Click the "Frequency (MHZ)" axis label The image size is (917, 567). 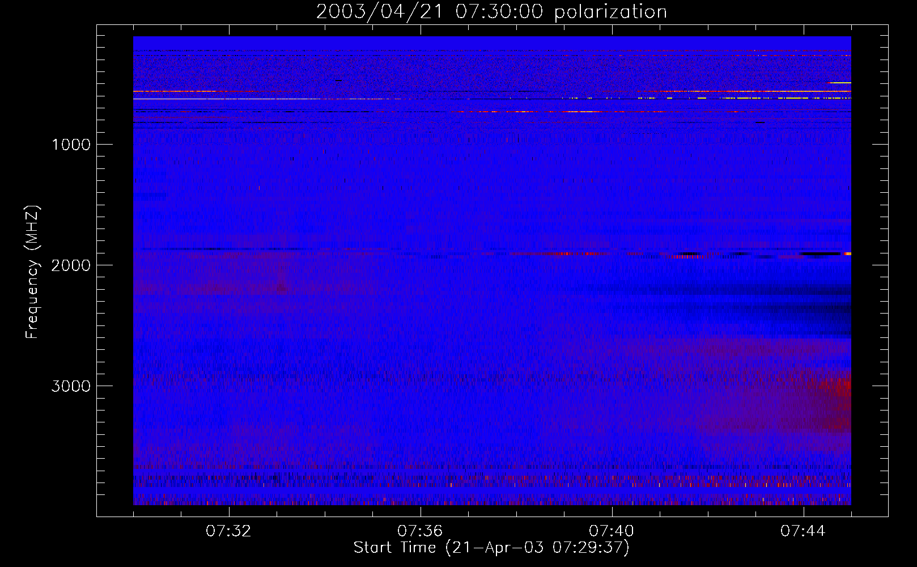pos(32,272)
